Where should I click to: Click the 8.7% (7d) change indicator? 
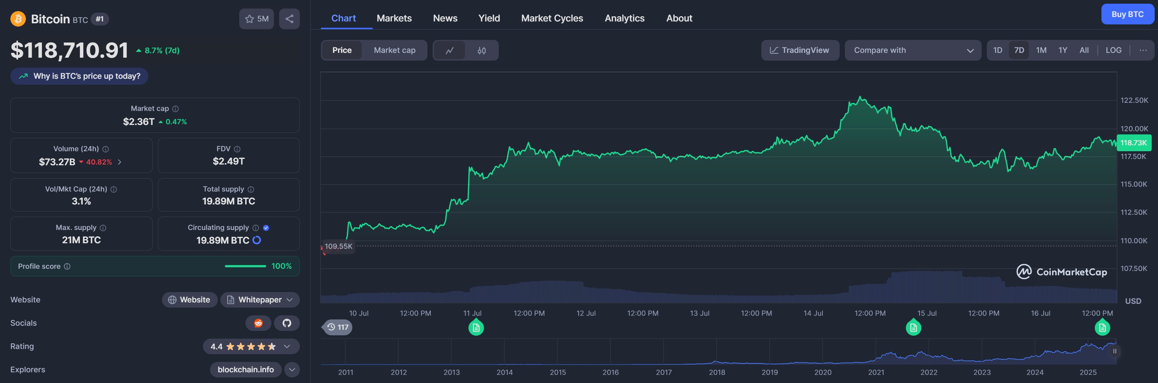coord(158,51)
